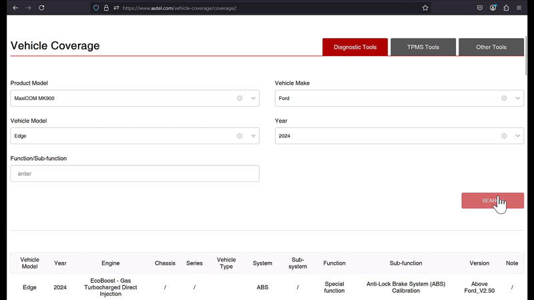Open Firefox account icon
Image resolution: width=534 pixels, height=300 pixels.
point(493,8)
